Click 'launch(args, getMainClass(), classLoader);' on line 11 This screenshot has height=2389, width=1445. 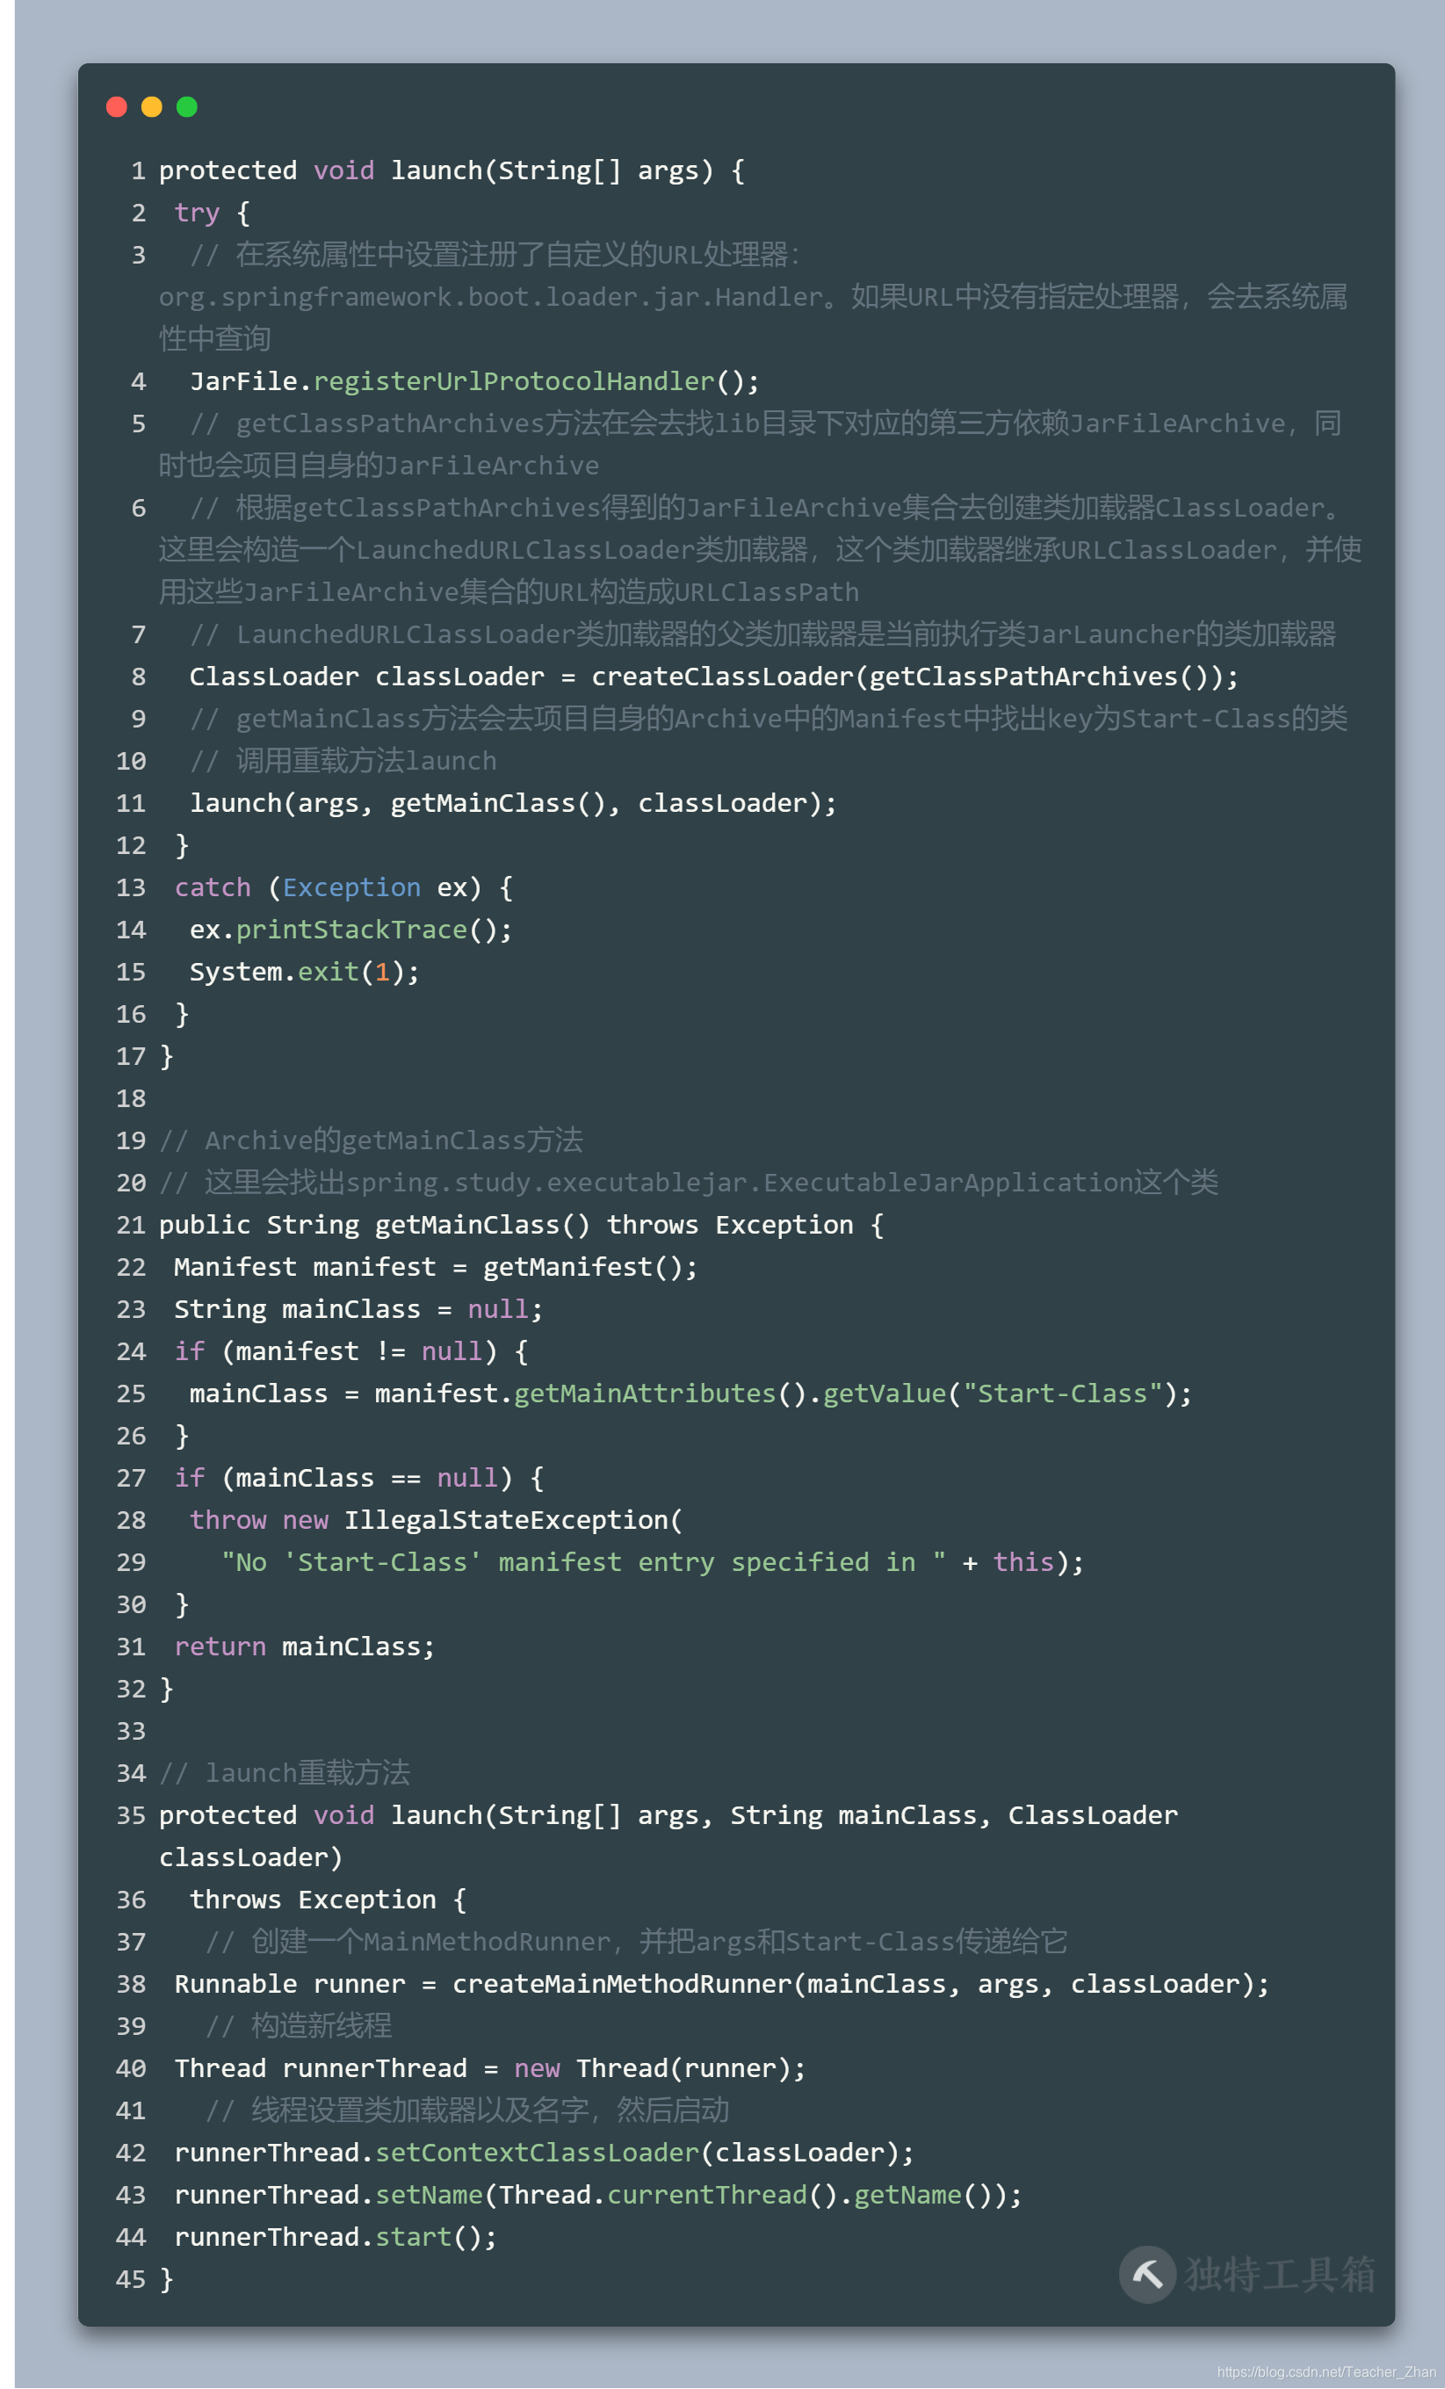(513, 803)
